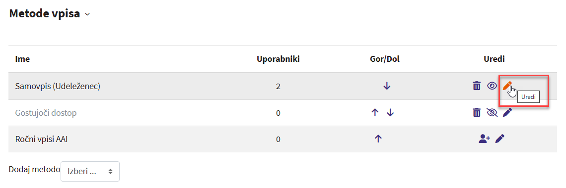
Task: Select the Samovpis (Udeleženec) row name
Action: (58, 86)
